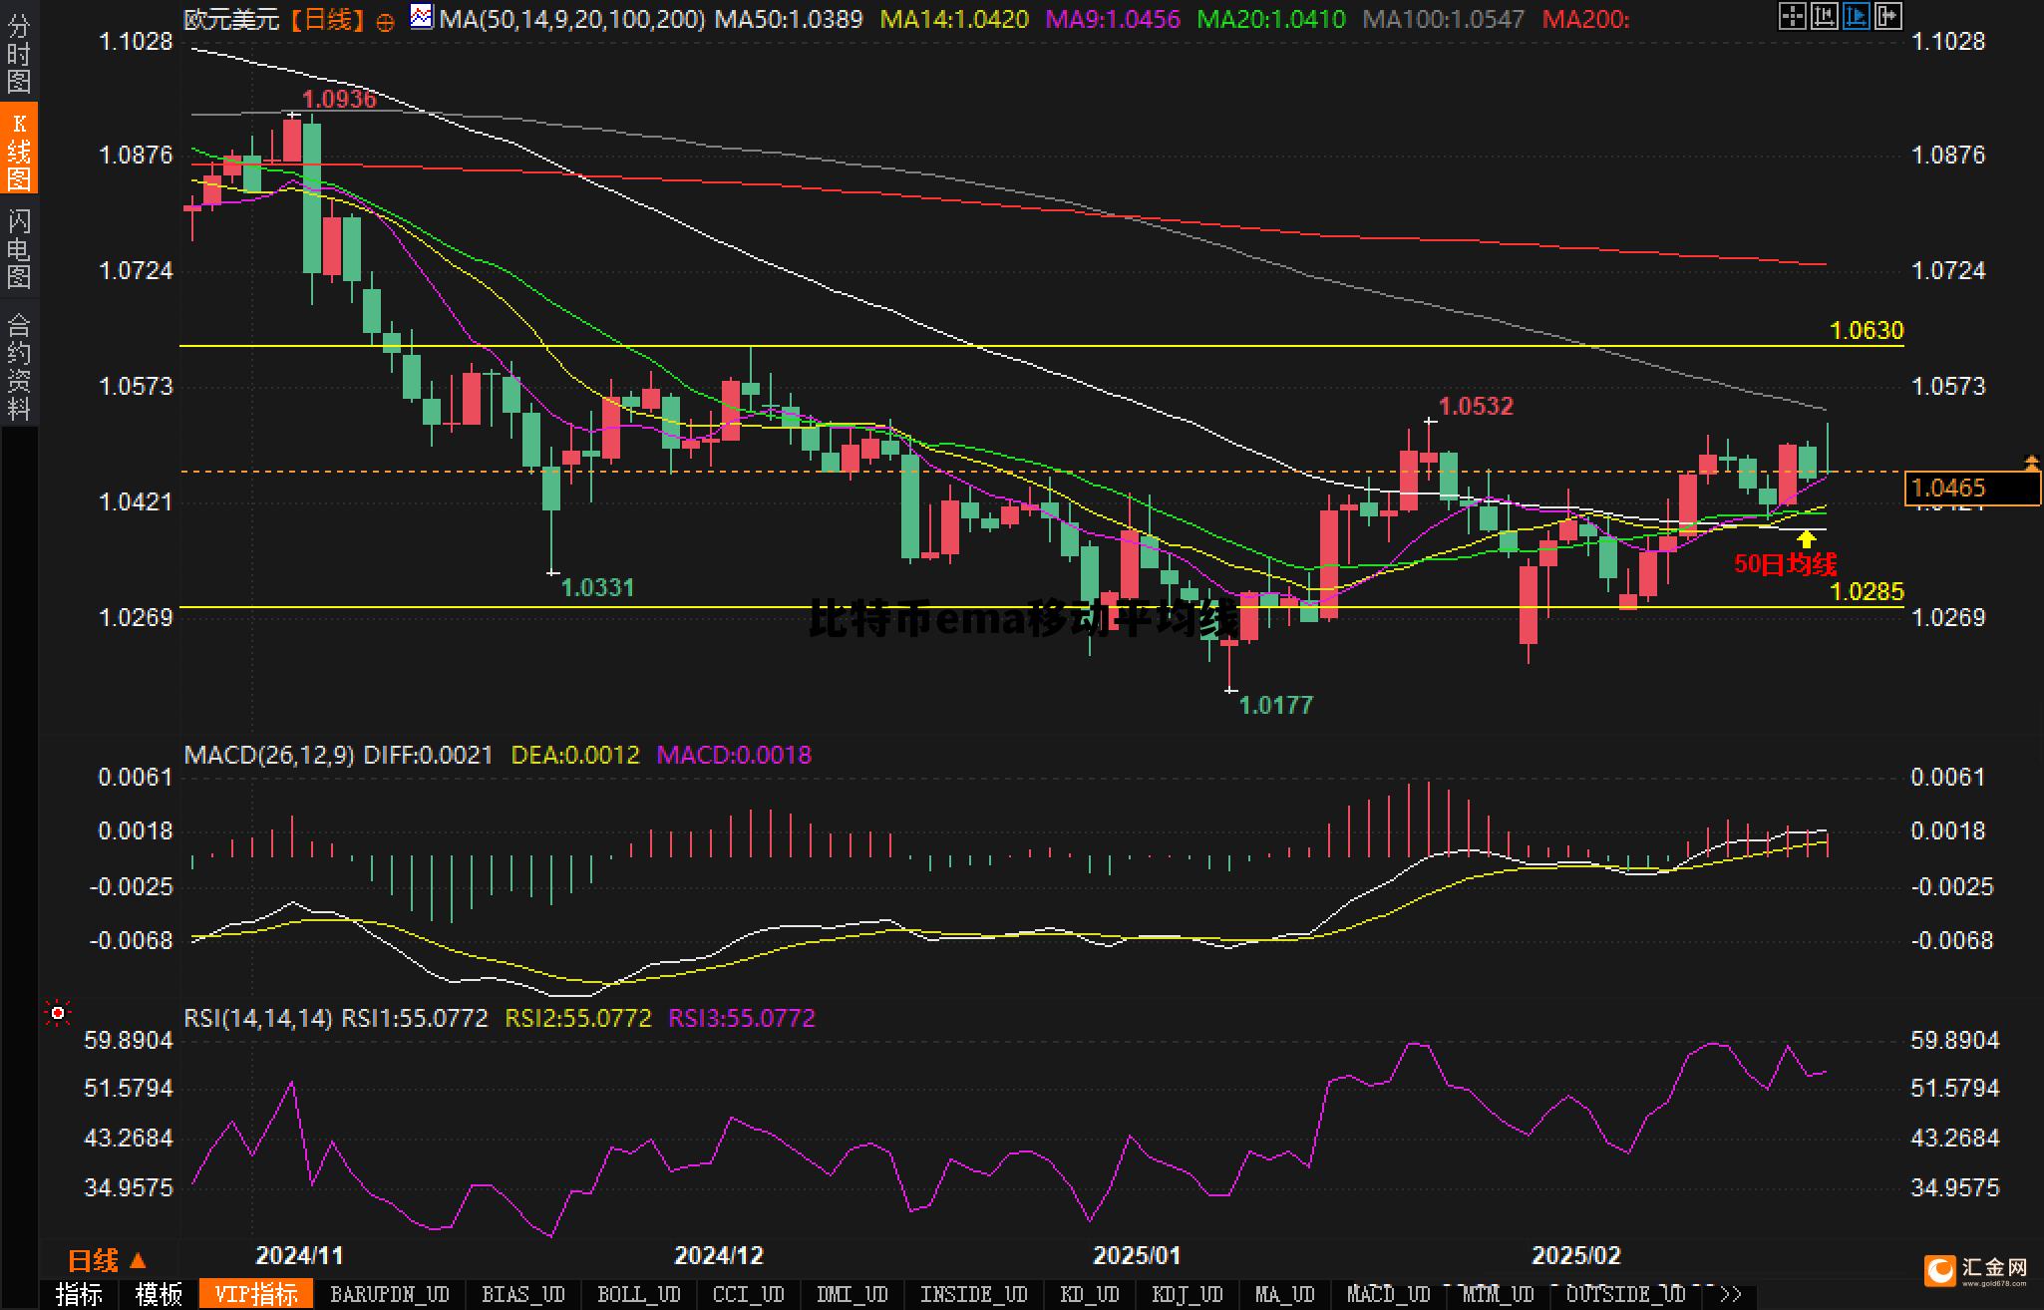2044x1310 pixels.
Task: Click the orange arrow marker above 1.0465 price tag
Action: point(2031,462)
